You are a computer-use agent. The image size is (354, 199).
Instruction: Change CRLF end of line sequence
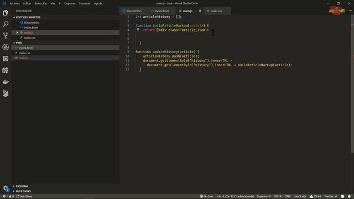(288, 196)
